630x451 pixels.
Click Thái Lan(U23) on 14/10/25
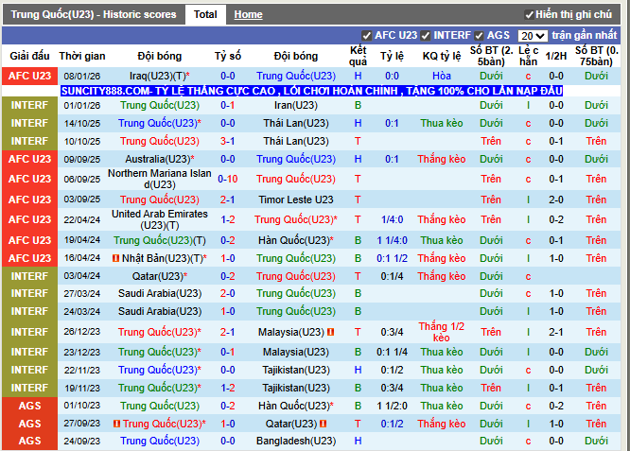(296, 123)
